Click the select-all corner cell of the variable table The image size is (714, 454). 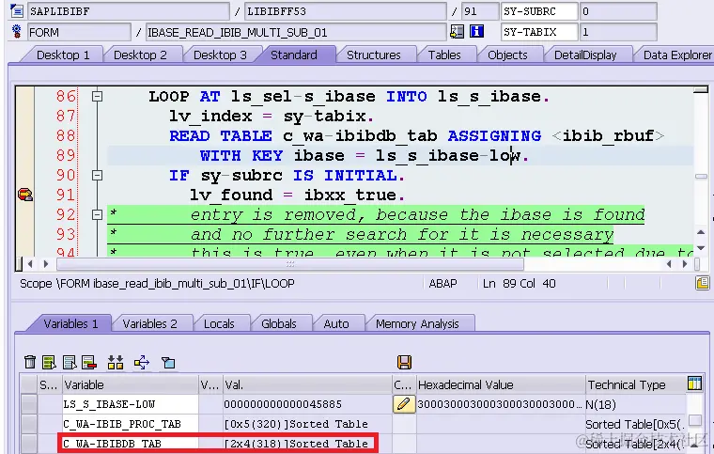[x=29, y=384]
